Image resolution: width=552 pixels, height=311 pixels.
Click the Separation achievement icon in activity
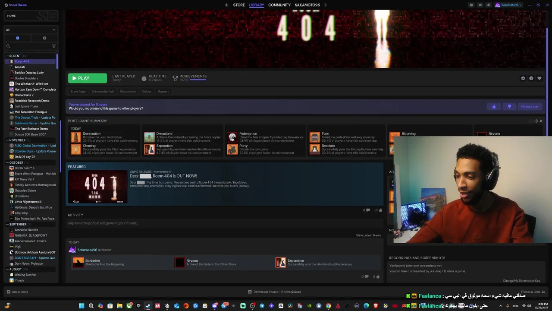coord(281,263)
